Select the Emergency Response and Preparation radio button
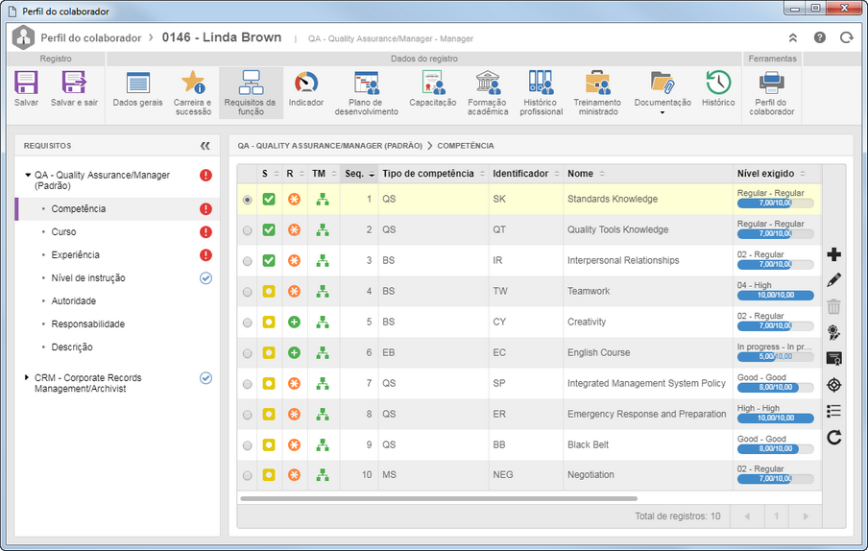The height and width of the screenshot is (551, 868). click(248, 415)
